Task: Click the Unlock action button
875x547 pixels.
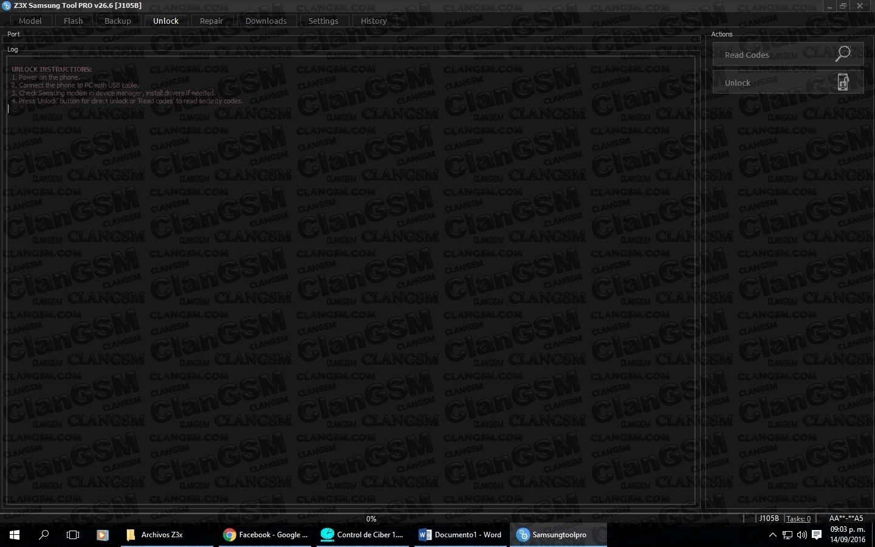Action: pyautogui.click(x=788, y=82)
